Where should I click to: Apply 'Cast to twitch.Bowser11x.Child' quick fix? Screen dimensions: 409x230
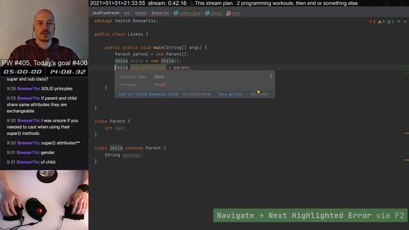(148, 94)
